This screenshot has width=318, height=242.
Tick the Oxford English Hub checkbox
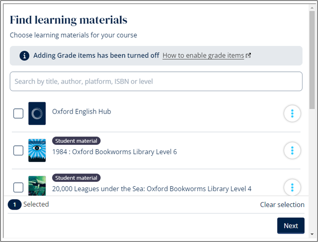pos(18,113)
